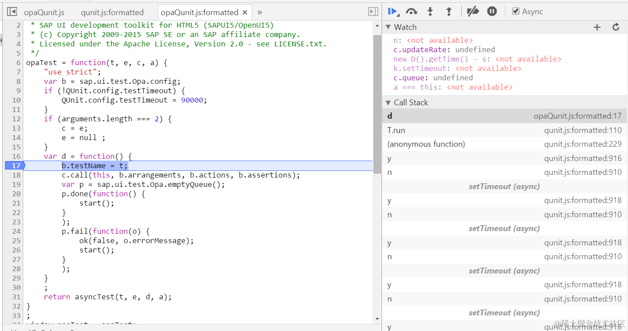The width and height of the screenshot is (628, 331).
Task: Toggle the debugger sidebar pane icon
Action: point(373,12)
